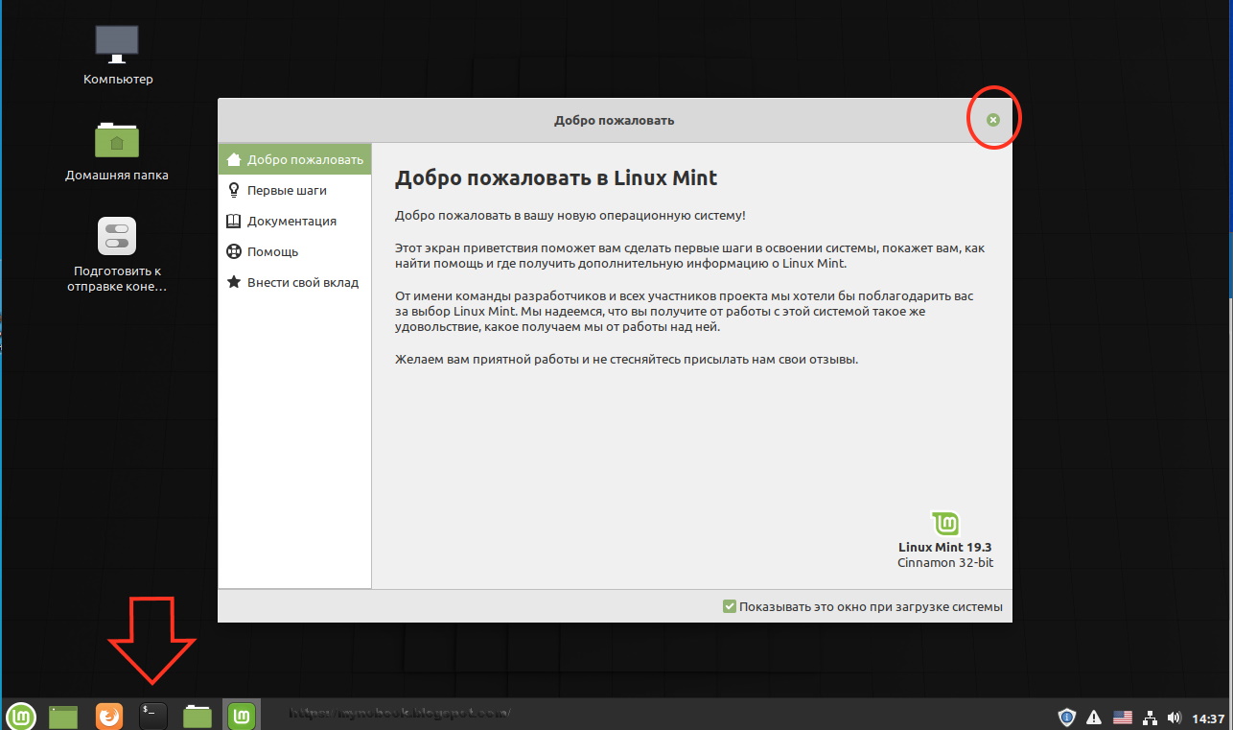Viewport: 1233px width, 730px height.
Task: Open the 14:37 clock calendar
Action: click(1208, 718)
